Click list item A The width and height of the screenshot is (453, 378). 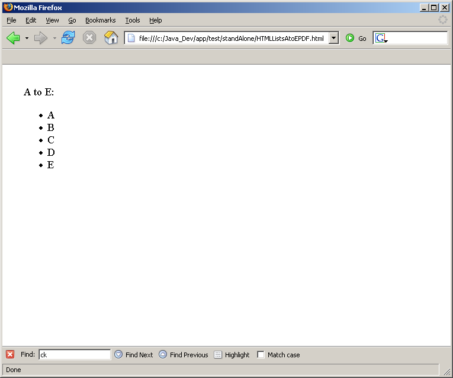[51, 116]
